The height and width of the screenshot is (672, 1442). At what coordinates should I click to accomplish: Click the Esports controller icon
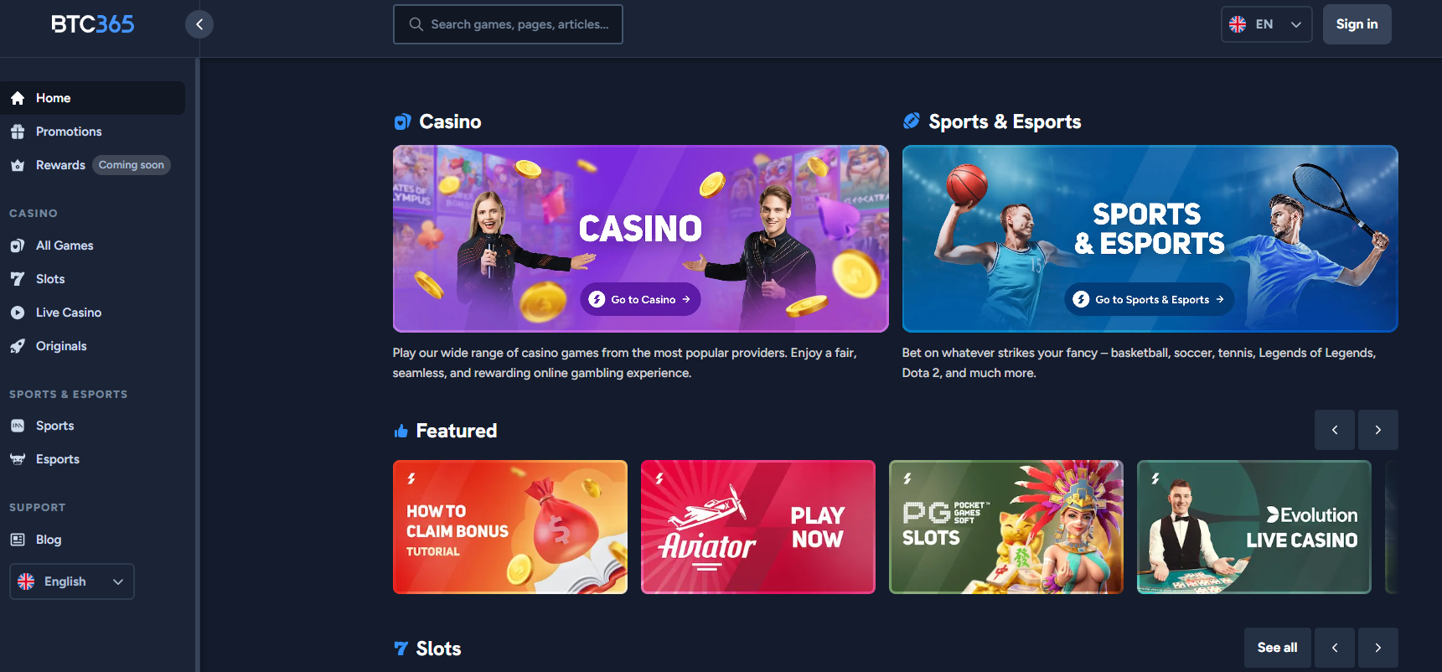(x=18, y=459)
